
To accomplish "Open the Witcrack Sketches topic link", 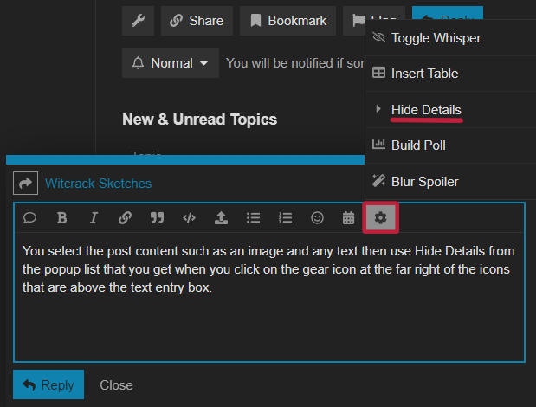I will 98,184.
